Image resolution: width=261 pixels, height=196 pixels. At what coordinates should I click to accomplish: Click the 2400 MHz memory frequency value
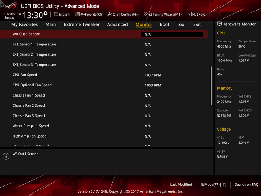(224, 102)
